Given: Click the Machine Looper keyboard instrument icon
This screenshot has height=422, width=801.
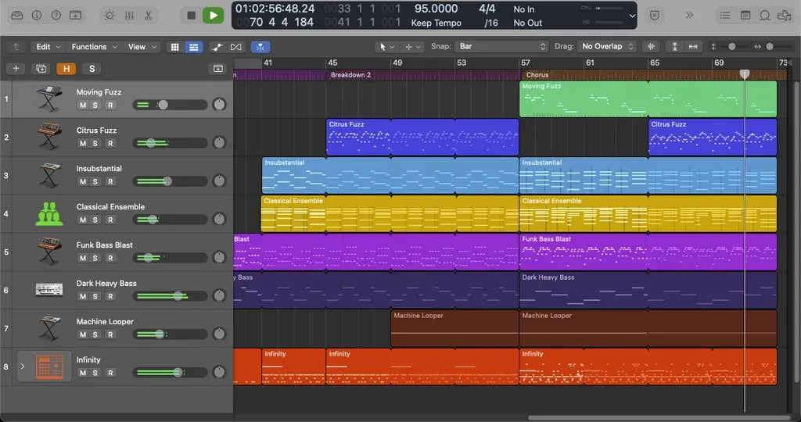Looking at the screenshot, I should [49, 328].
